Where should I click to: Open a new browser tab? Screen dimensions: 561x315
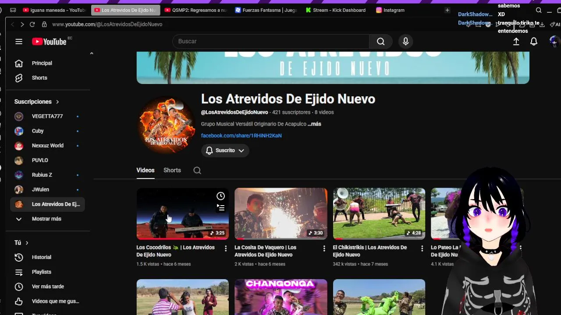(x=447, y=10)
